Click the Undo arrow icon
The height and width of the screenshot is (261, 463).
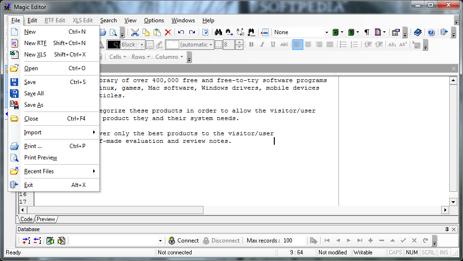[x=181, y=32]
